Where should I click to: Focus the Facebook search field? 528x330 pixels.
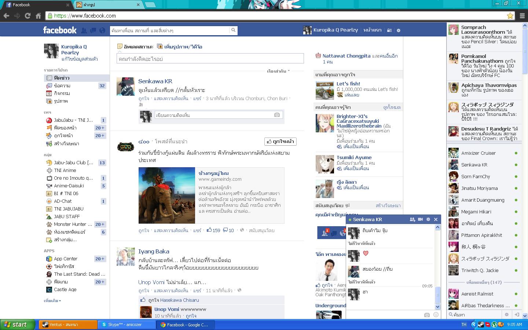click(x=169, y=30)
